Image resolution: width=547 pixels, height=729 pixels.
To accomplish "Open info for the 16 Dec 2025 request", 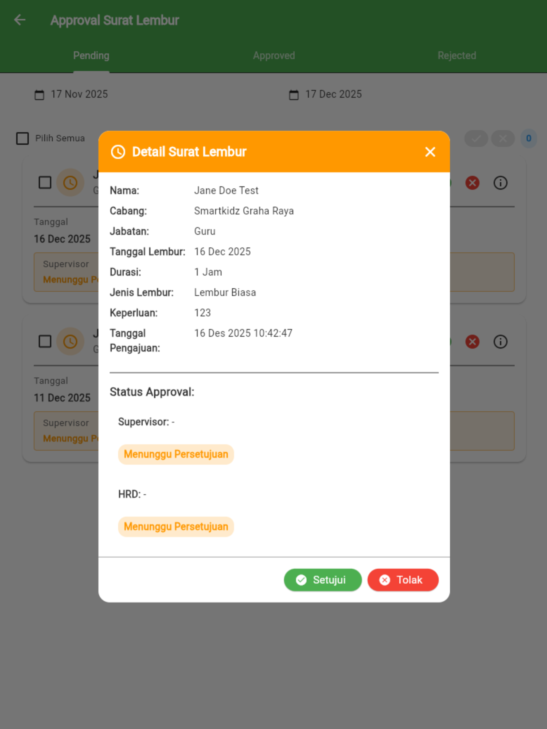I will (500, 183).
